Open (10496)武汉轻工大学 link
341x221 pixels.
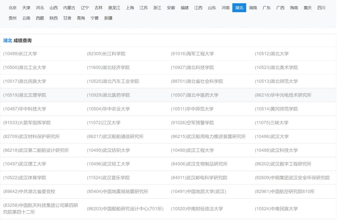[x=108, y=164]
